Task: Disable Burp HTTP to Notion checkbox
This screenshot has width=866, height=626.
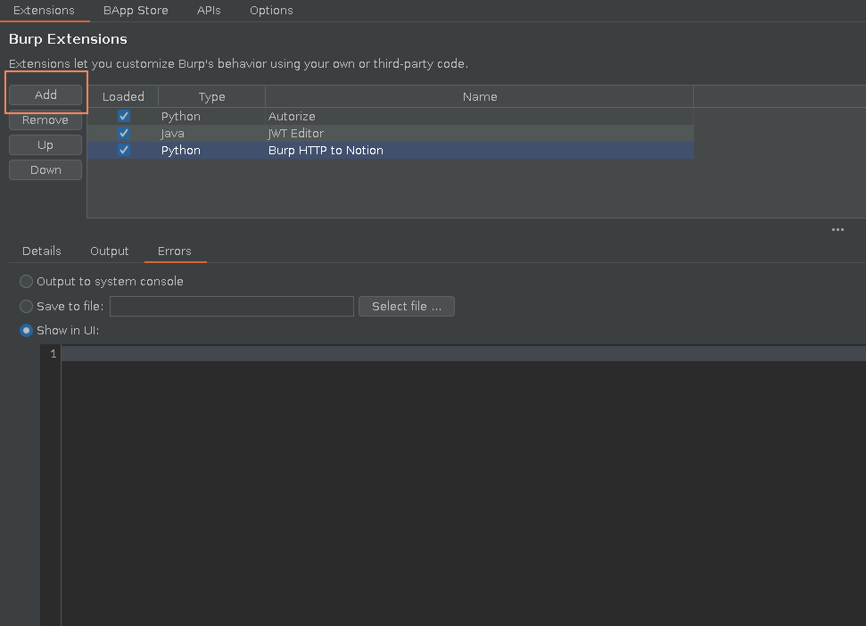Action: pos(124,150)
